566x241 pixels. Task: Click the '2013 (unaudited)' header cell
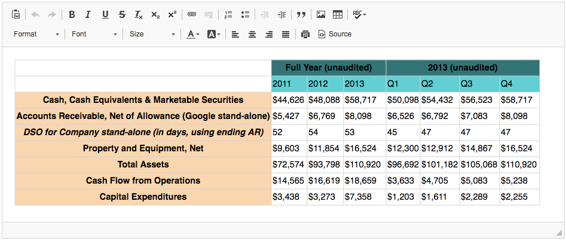(463, 68)
